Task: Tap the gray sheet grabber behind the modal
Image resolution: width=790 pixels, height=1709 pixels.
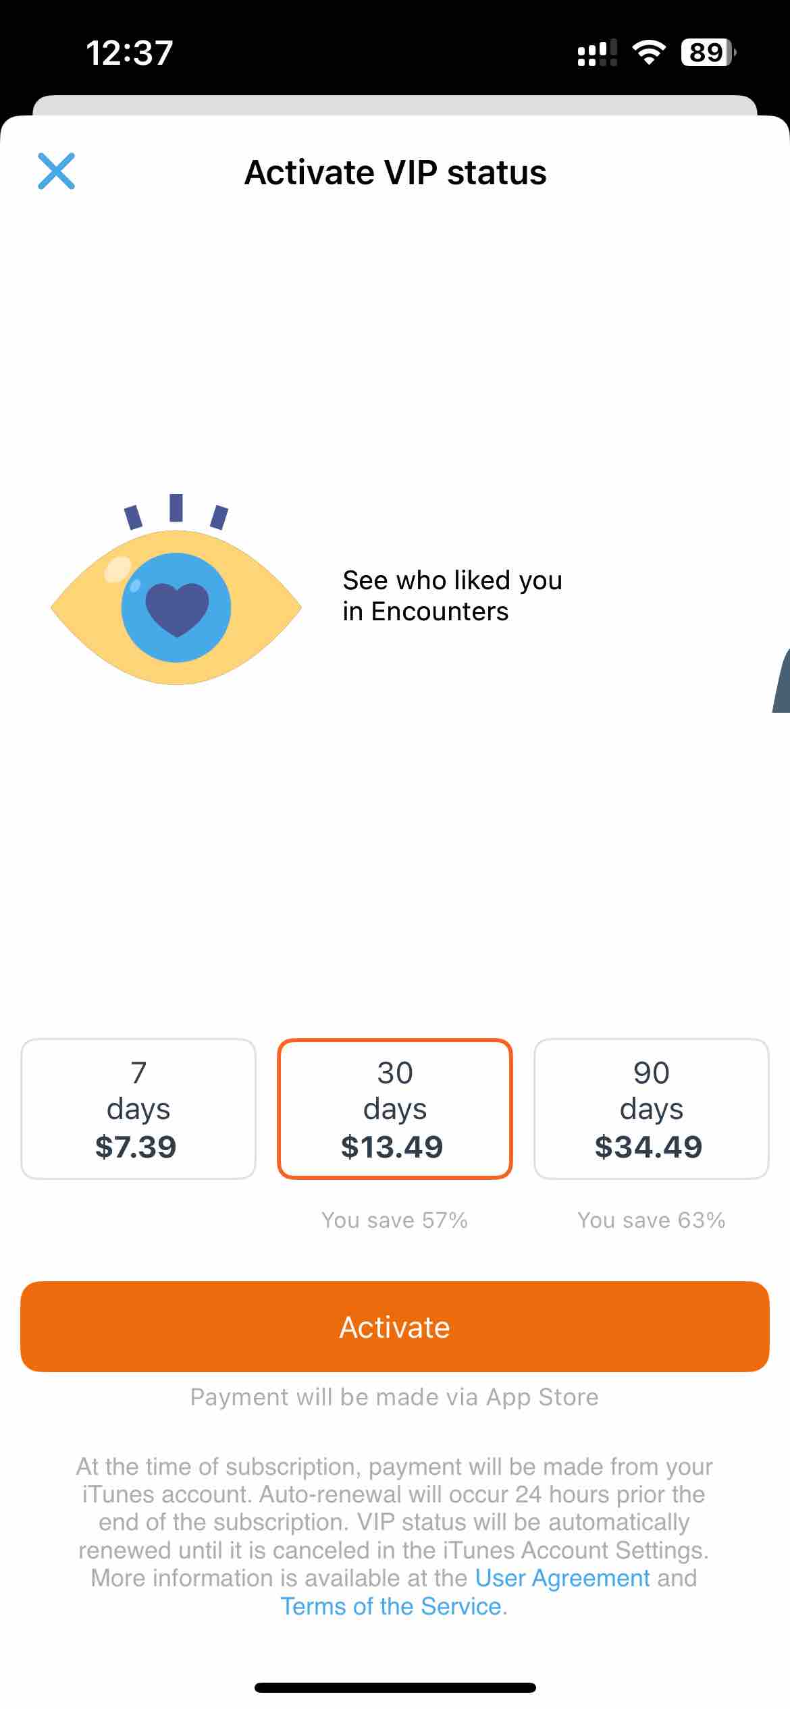Action: point(395,105)
